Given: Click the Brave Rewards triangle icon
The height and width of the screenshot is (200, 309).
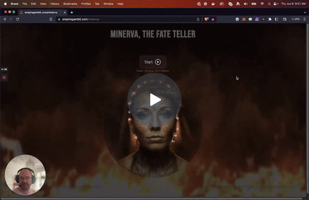Looking at the screenshot, I should 213,19.
